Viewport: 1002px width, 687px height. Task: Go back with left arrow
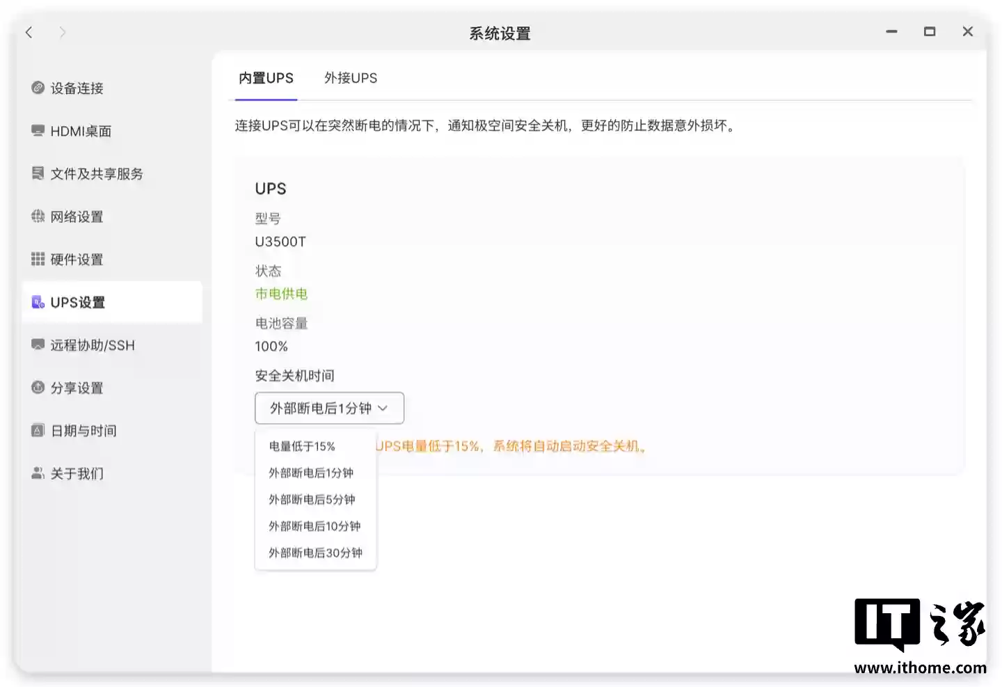pyautogui.click(x=29, y=32)
